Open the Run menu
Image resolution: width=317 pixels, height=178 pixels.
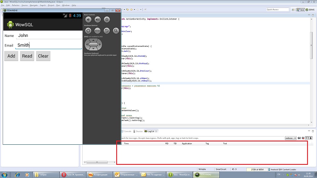point(58,5)
